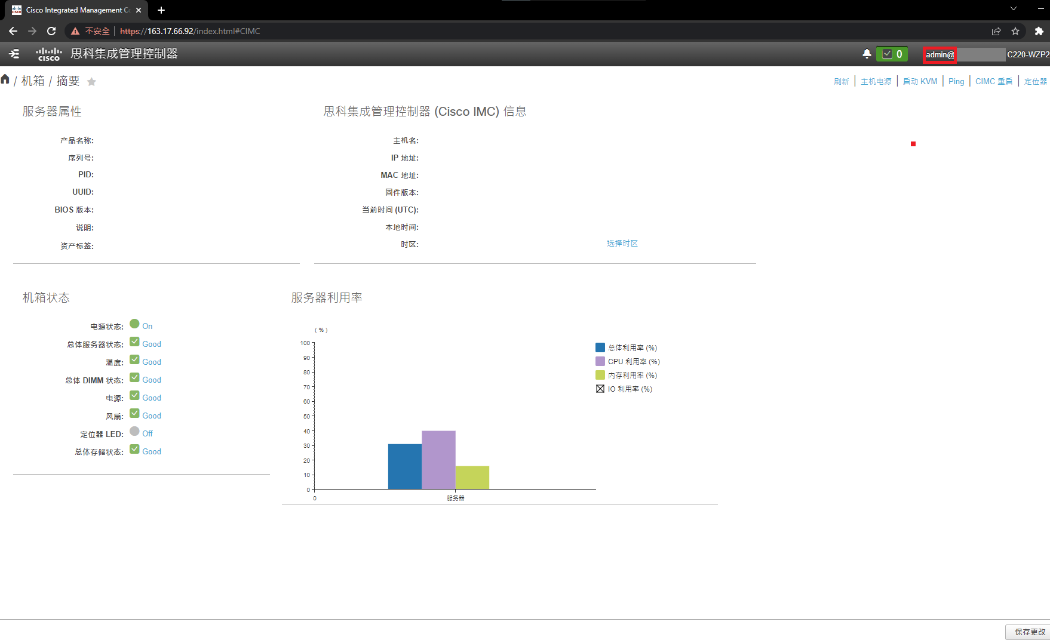
Task: Toggle overall utilization legend swatch
Action: tap(600, 347)
